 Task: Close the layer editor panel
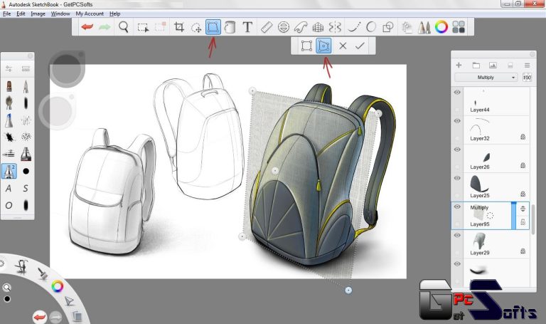click(532, 54)
